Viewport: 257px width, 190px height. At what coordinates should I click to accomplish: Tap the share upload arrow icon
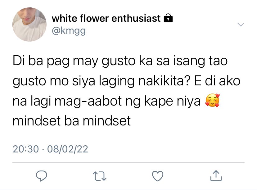coord(216,176)
